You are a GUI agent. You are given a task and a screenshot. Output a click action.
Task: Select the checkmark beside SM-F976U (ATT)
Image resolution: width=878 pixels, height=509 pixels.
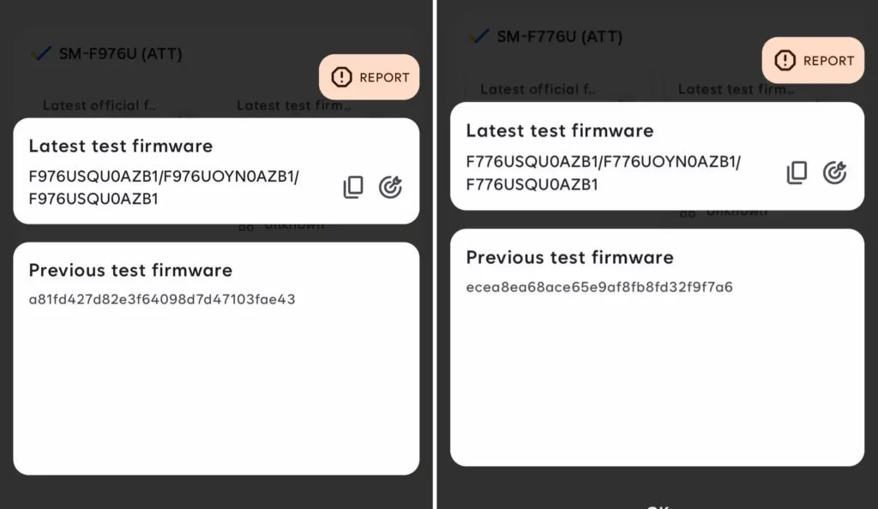pyautogui.click(x=40, y=52)
